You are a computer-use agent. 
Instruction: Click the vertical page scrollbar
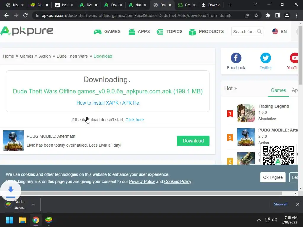click(301, 55)
